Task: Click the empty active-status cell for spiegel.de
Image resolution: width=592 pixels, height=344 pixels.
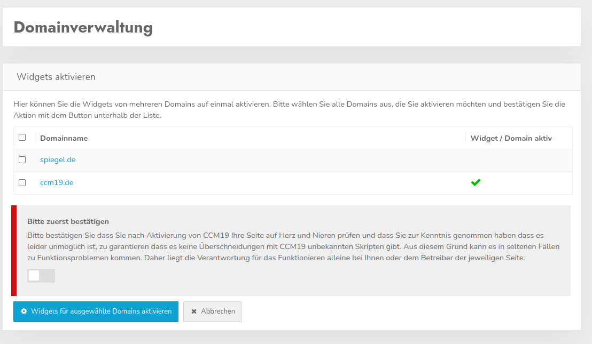Action: (x=518, y=160)
